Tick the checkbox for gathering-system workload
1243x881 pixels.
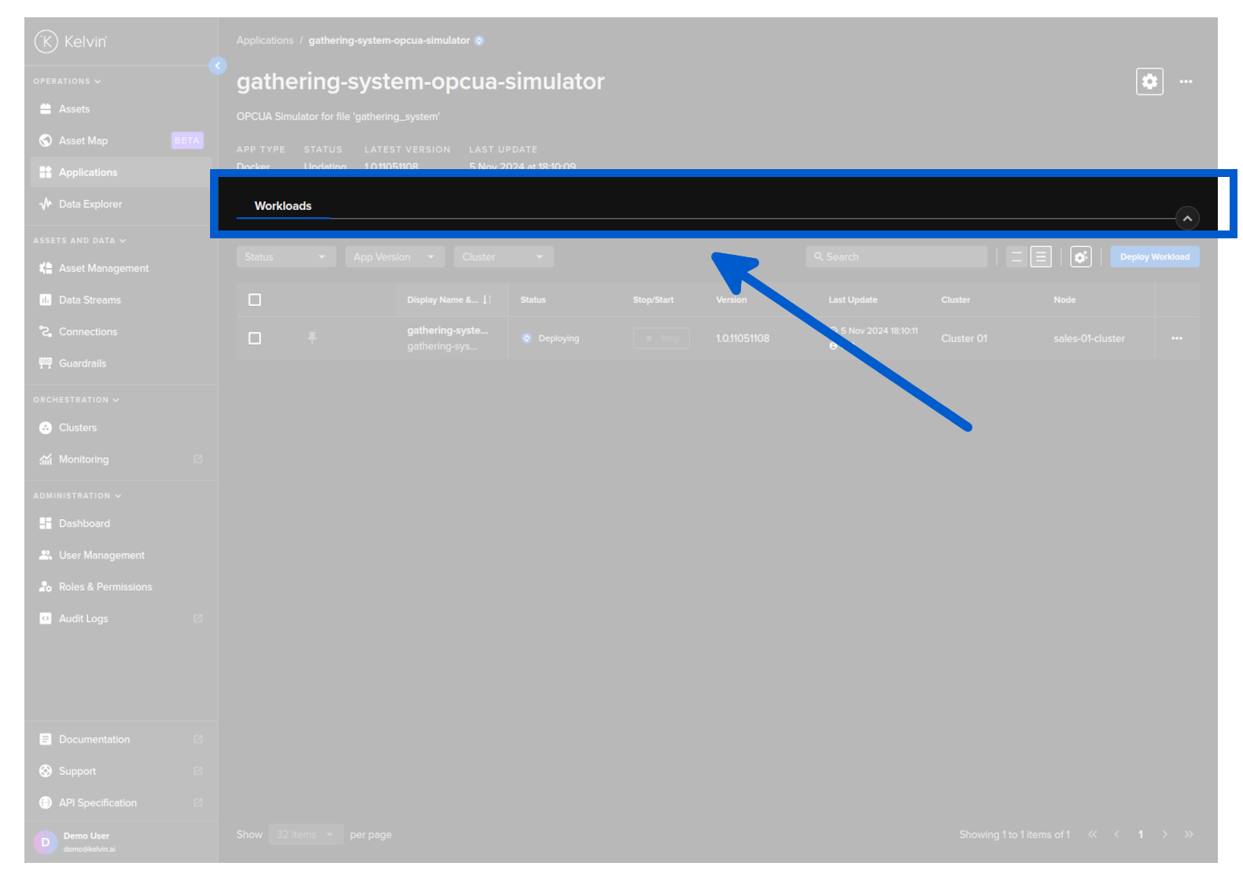[x=255, y=338]
